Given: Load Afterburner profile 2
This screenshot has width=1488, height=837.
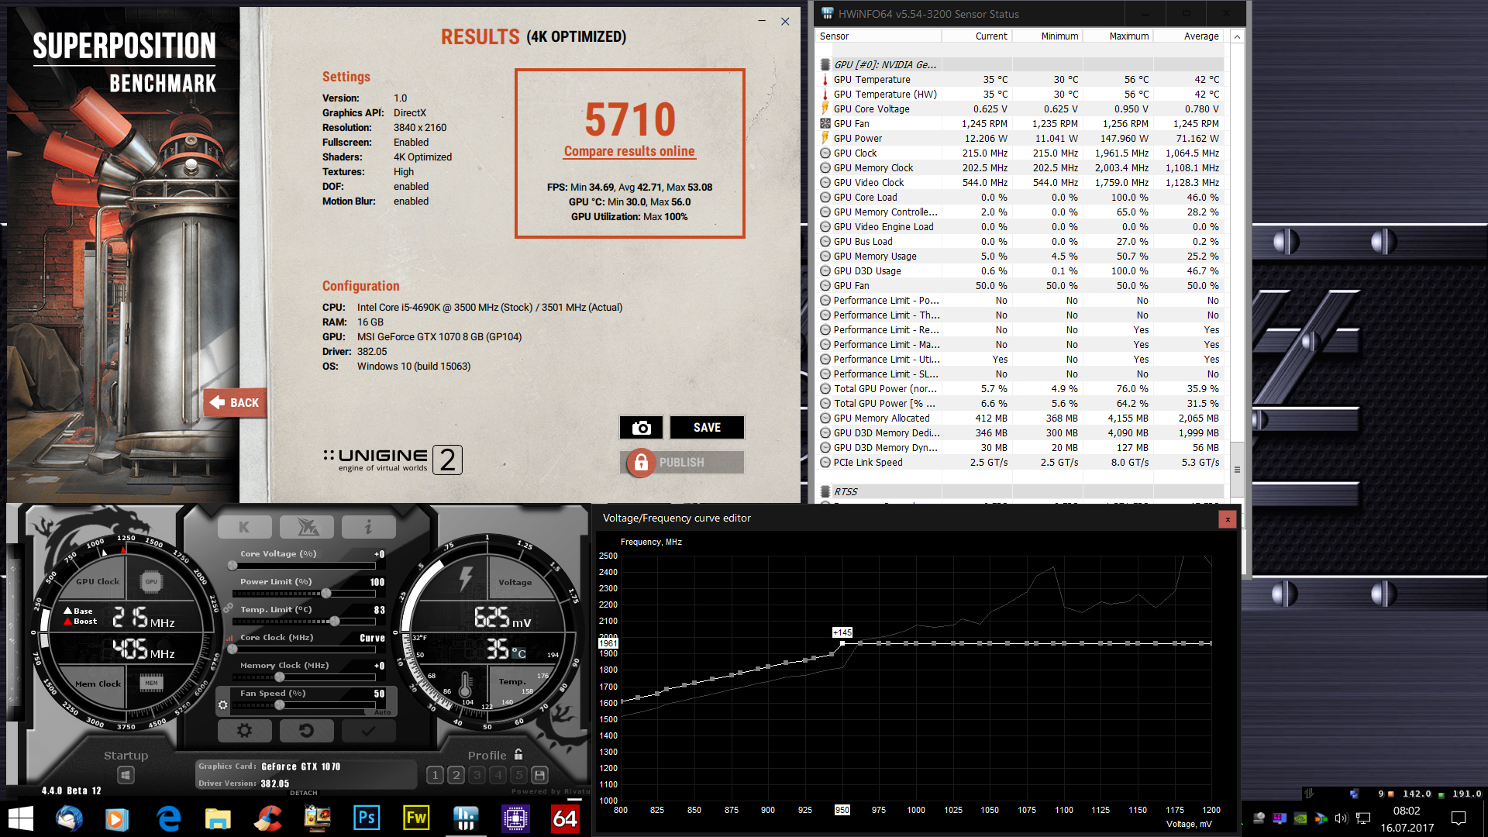Looking at the screenshot, I should pyautogui.click(x=456, y=774).
